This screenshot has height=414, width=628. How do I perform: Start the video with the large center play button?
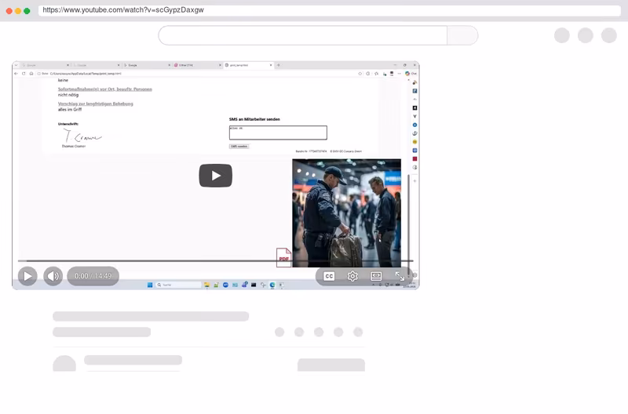point(215,175)
